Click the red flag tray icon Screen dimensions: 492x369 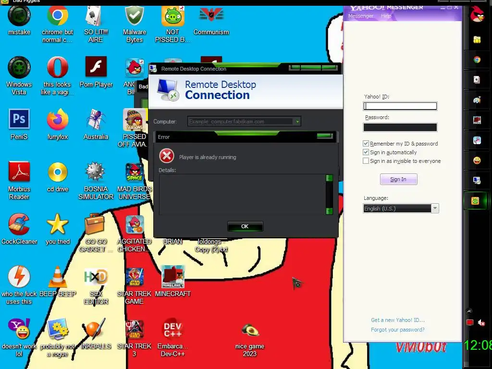coord(470,322)
